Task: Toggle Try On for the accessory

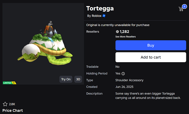Action: tap(66, 79)
